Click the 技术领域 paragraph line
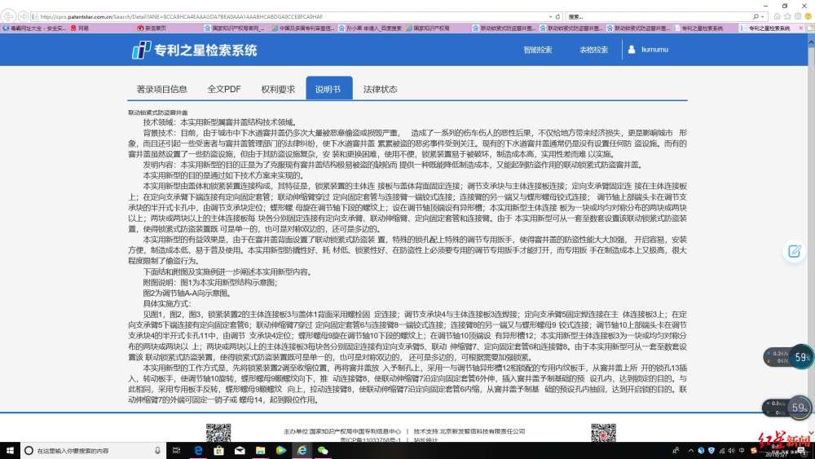The height and width of the screenshot is (459, 815). coord(220,122)
